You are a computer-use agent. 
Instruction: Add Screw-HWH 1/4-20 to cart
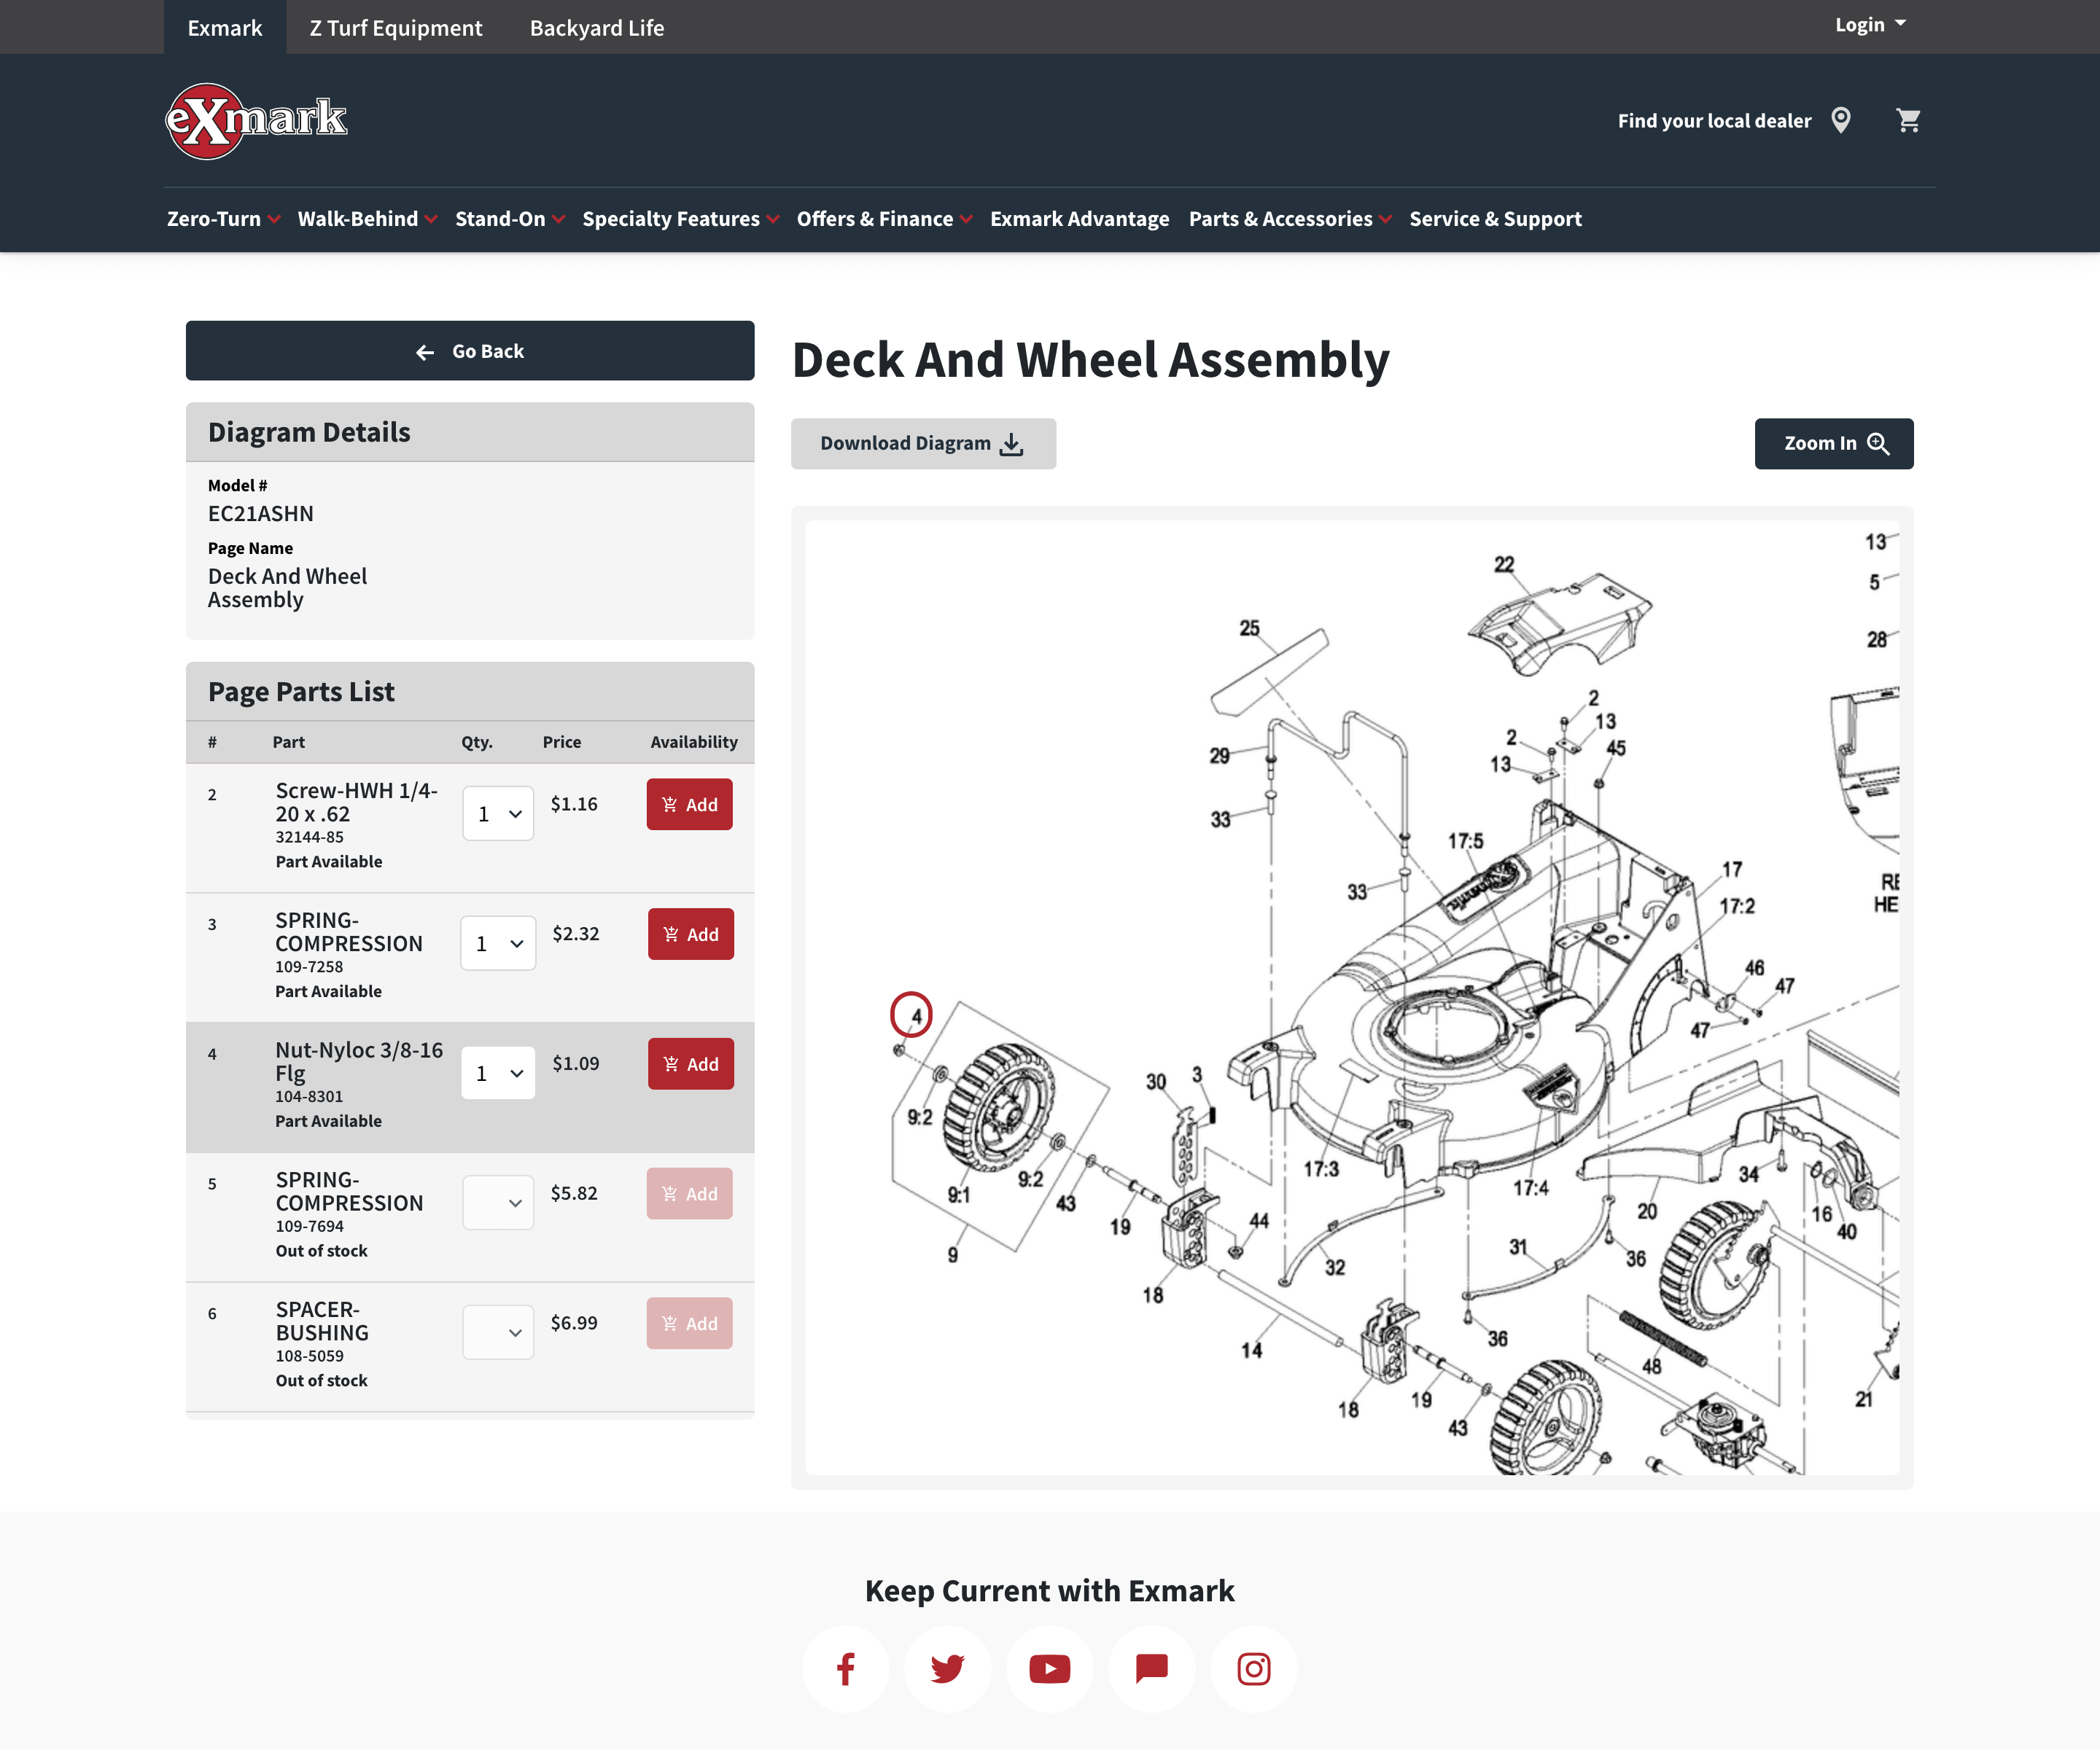690,805
